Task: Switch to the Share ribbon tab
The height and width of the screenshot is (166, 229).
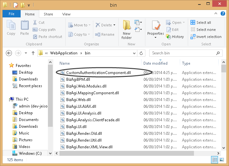Action: coord(48,14)
